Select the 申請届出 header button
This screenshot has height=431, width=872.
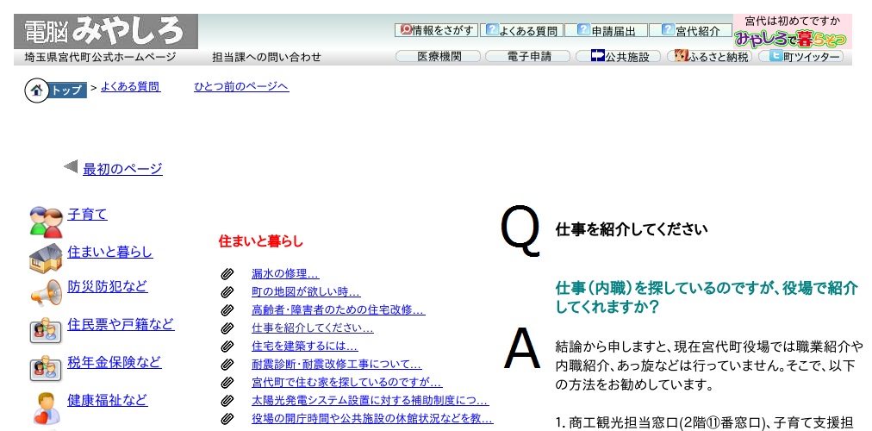coord(607,30)
